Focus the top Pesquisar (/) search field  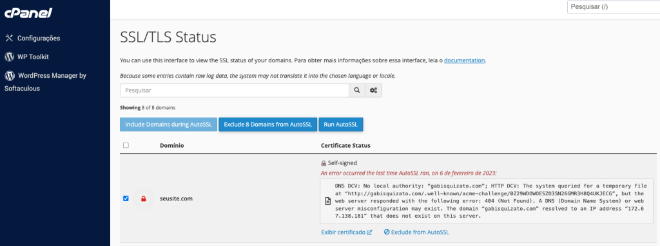point(614,6)
